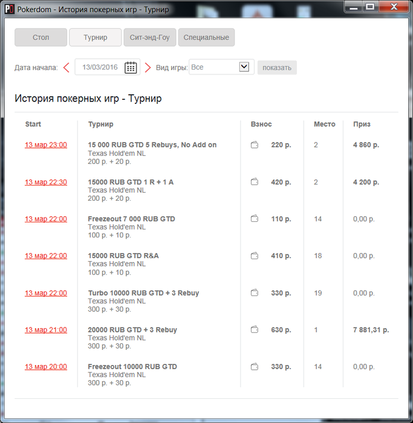Open tournament link 13 мар 21:00
Viewport: 413px width, 423px height.
46,330
